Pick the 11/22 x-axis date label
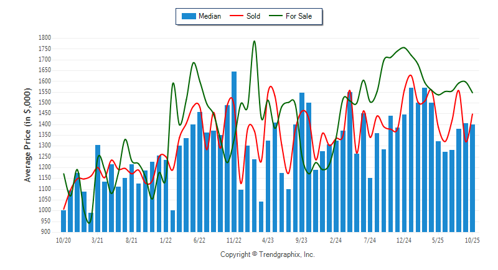The image size is (498, 270). [234, 240]
